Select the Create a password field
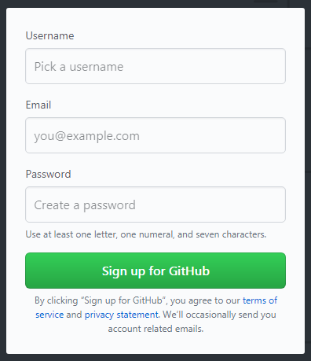Viewport: 311px width, 361px height. coord(155,204)
